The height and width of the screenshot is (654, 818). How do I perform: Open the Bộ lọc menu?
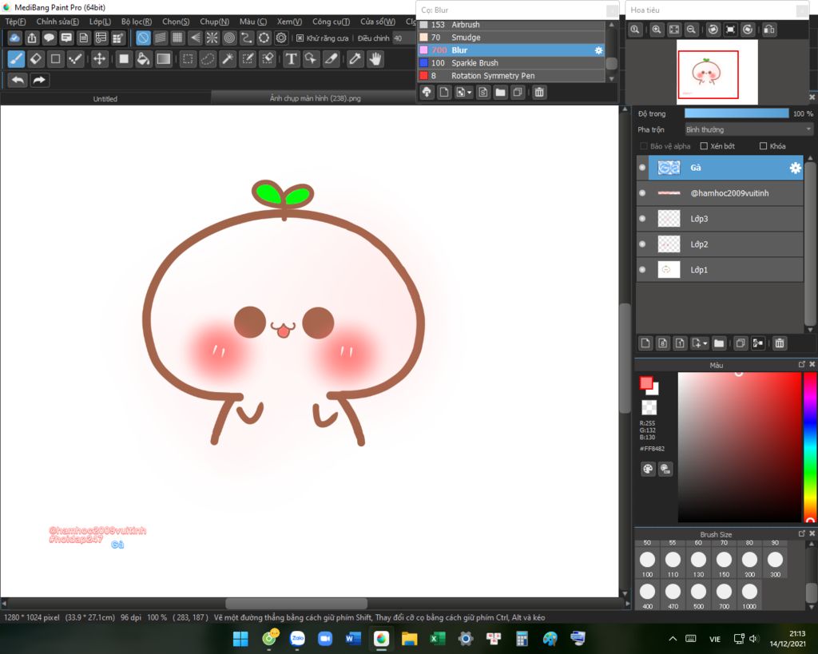(136, 22)
